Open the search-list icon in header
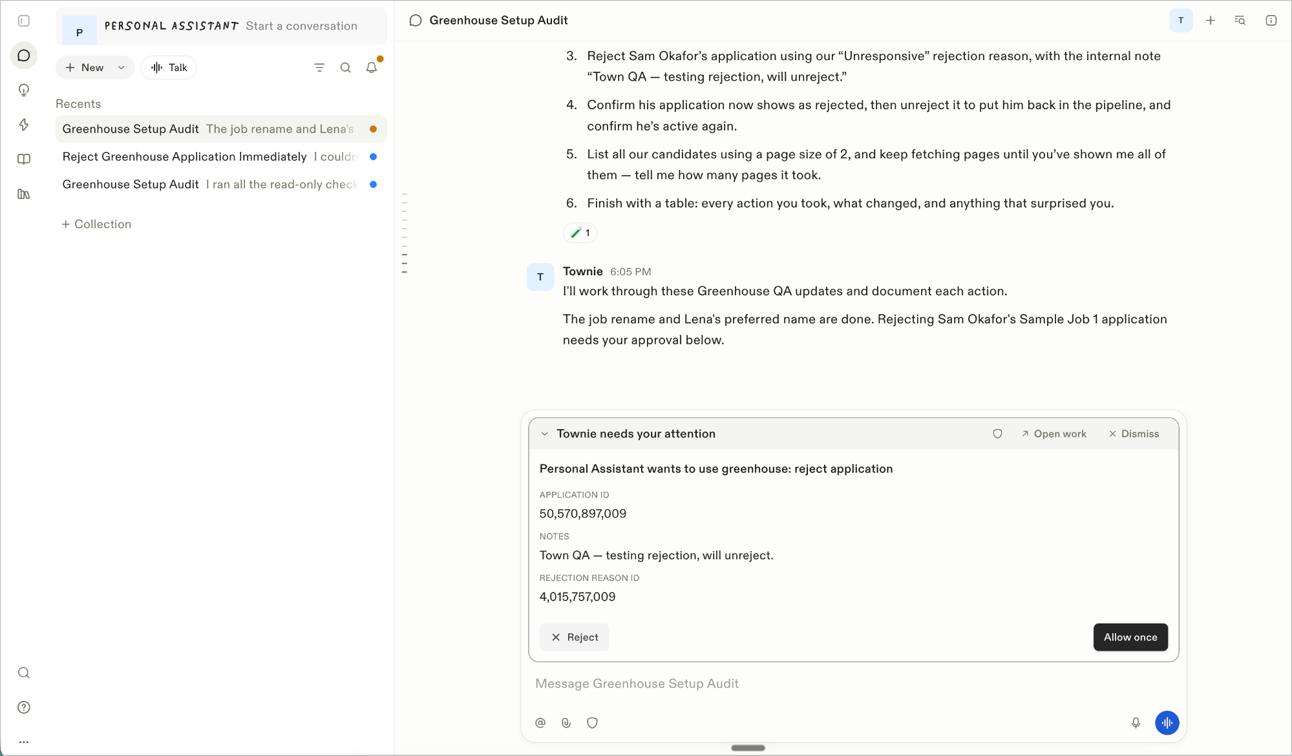The width and height of the screenshot is (1292, 756). [x=1240, y=21]
